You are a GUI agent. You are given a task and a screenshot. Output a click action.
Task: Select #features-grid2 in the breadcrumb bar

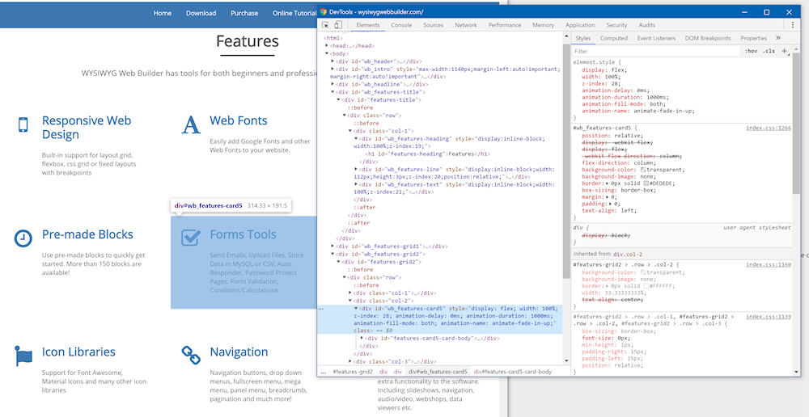tap(353, 371)
